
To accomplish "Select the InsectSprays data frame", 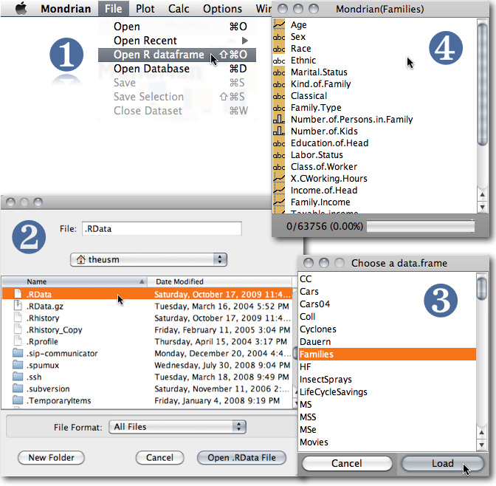I will (x=387, y=380).
